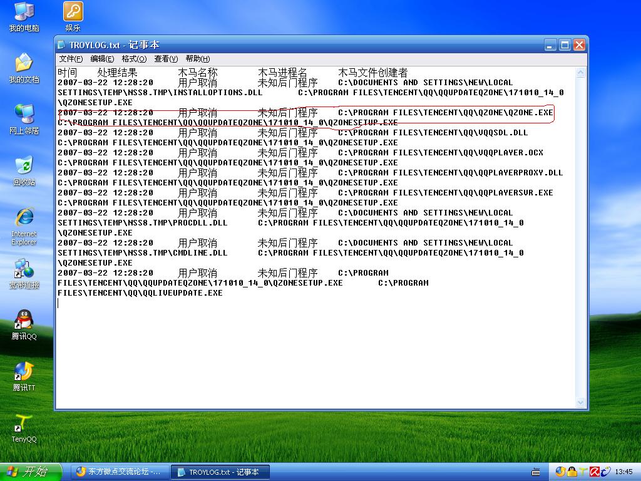
Task: Open 文件(F) menu in Notepad
Action: 71,59
